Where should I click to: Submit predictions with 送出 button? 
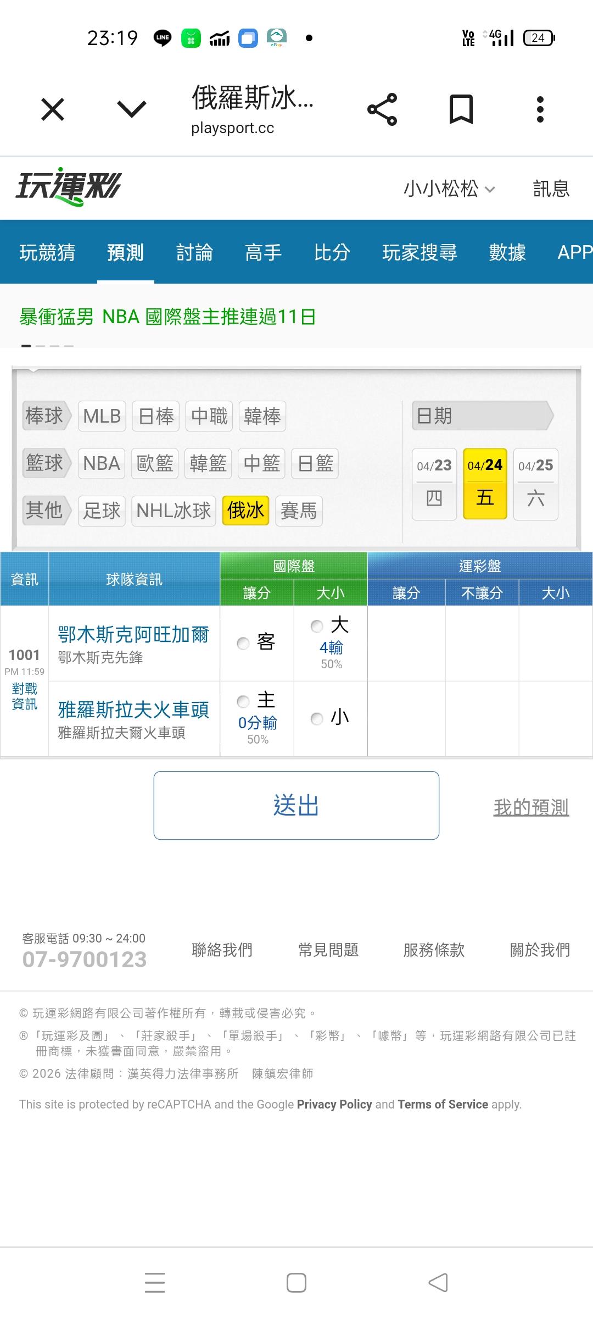point(296,805)
